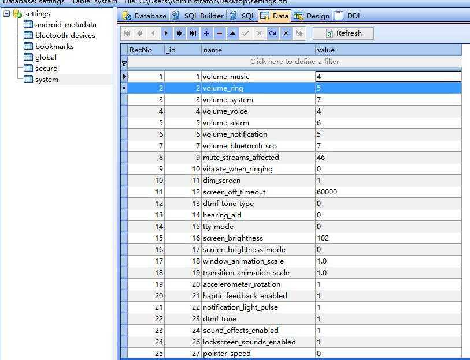Click the asterisk bookmark icon
The height and width of the screenshot is (360, 470).
pyautogui.click(x=286, y=33)
